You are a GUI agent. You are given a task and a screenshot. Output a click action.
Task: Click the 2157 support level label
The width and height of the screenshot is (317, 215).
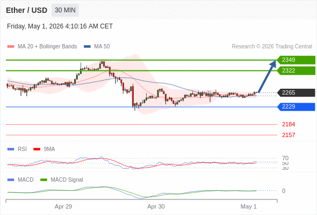click(x=289, y=135)
